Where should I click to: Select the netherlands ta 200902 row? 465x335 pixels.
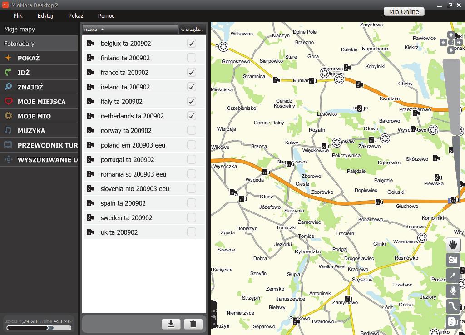pos(144,116)
